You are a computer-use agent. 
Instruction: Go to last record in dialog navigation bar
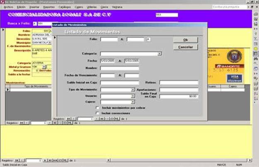102,119
